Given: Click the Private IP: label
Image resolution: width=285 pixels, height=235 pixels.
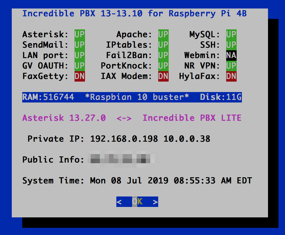Looking at the screenshot, I should pos(56,139).
